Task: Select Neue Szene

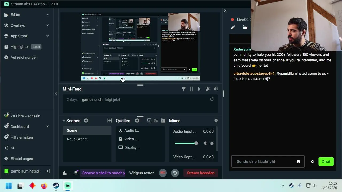Action: click(x=87, y=139)
